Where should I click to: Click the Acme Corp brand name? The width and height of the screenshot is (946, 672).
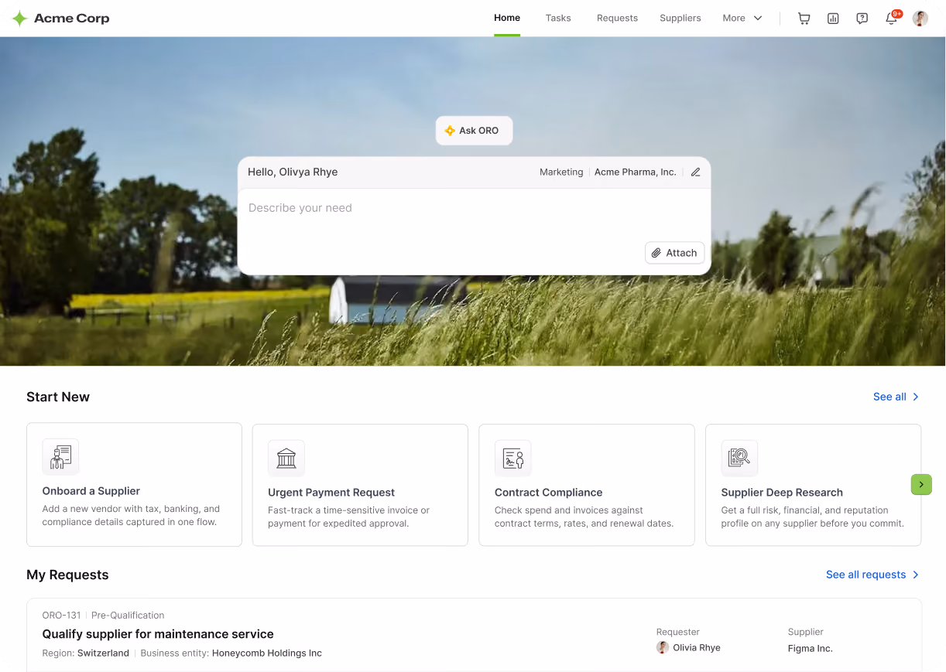coord(72,19)
